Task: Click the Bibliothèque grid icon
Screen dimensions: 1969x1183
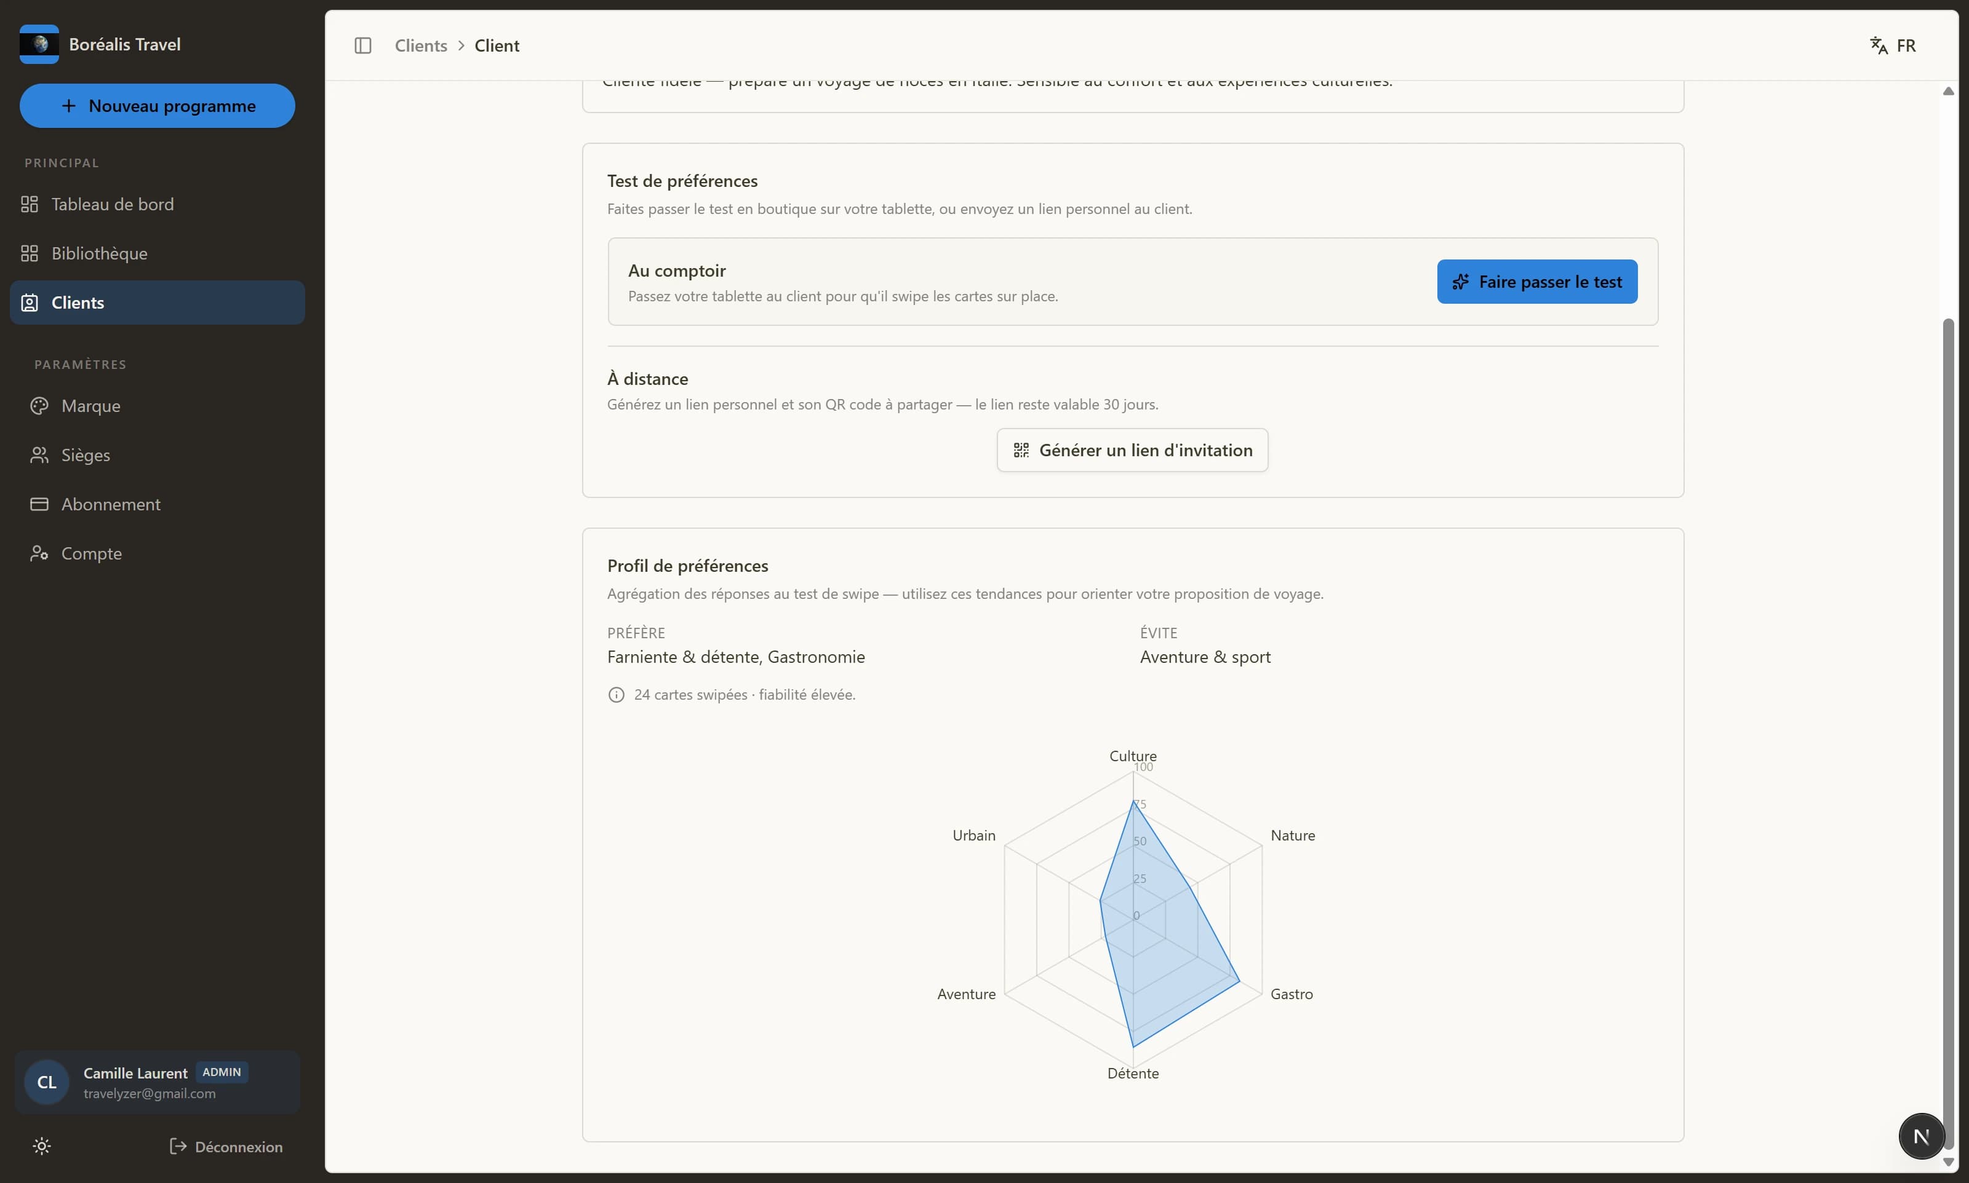Action: tap(30, 253)
